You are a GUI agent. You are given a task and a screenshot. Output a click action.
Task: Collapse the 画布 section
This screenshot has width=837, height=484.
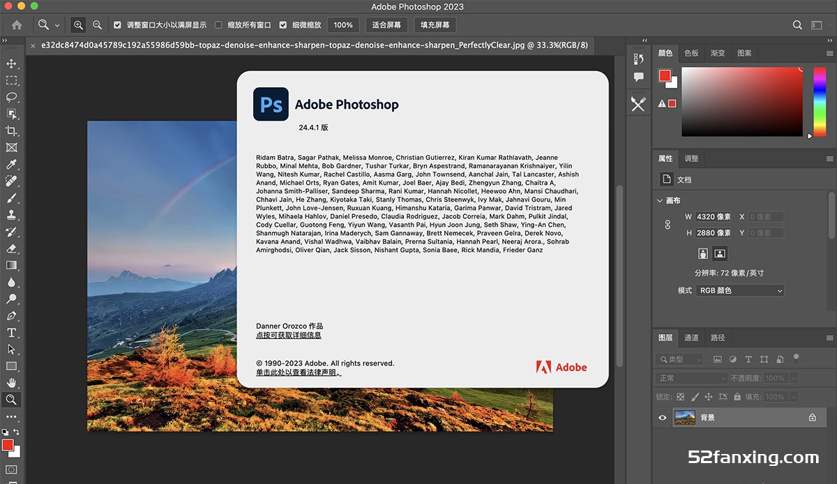(660, 200)
